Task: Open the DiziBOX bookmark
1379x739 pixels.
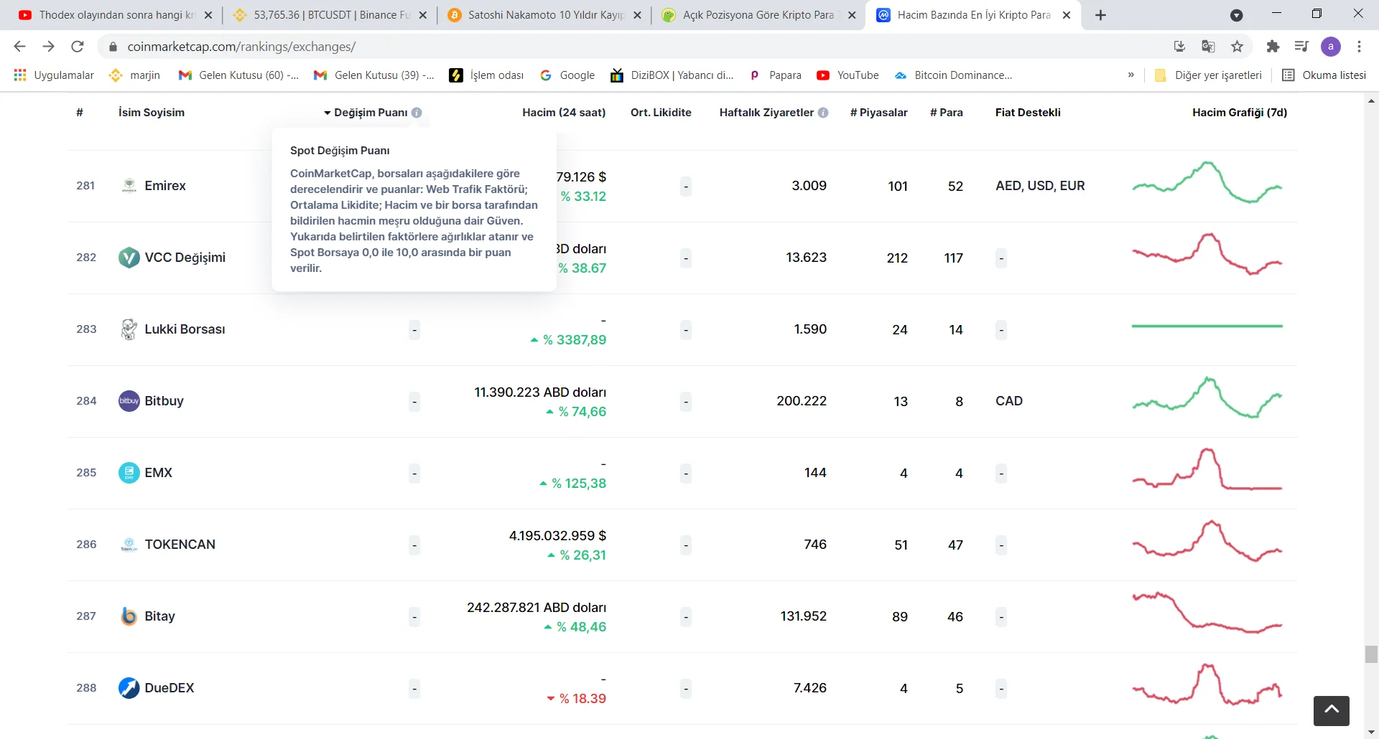Action: click(x=672, y=75)
